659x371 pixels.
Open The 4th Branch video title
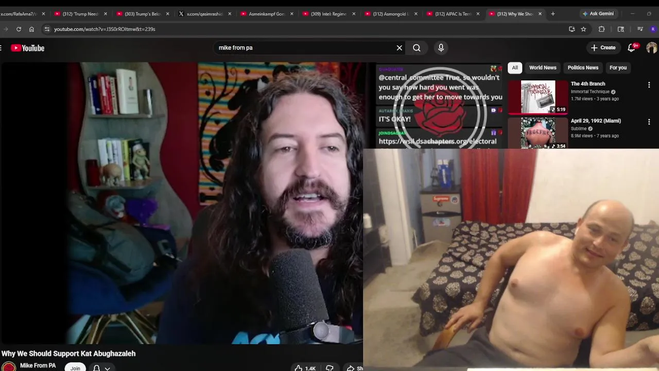(x=587, y=84)
